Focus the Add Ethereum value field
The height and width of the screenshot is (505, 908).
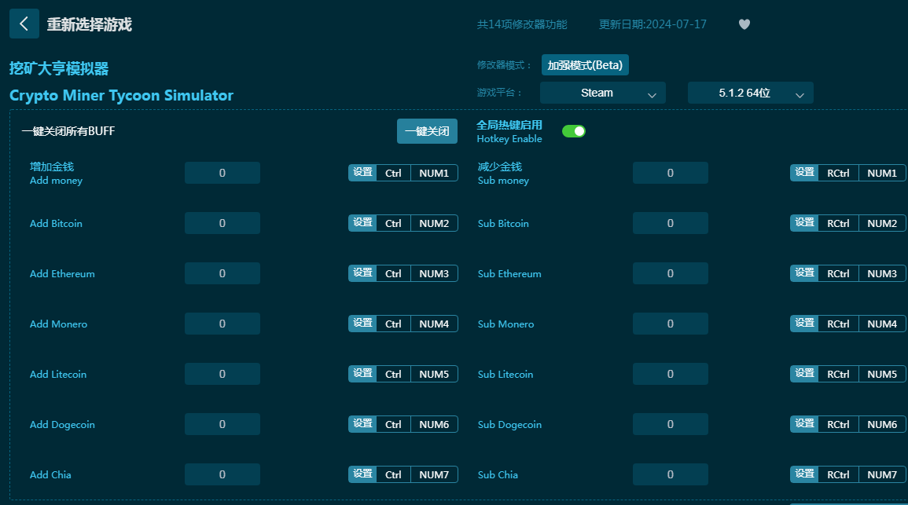pyautogui.click(x=222, y=273)
